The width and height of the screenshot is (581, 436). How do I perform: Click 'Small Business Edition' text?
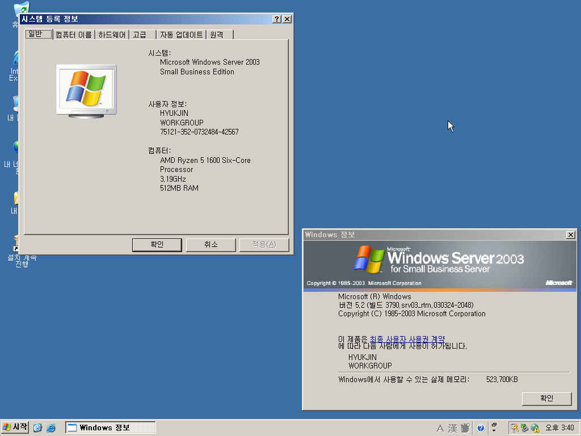[197, 72]
